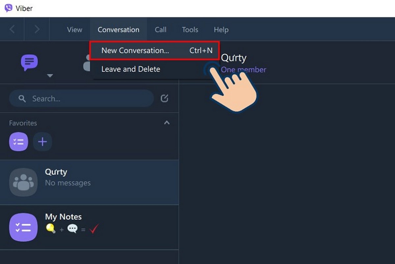
Task: Click the No messages preview text
Action: (68, 183)
